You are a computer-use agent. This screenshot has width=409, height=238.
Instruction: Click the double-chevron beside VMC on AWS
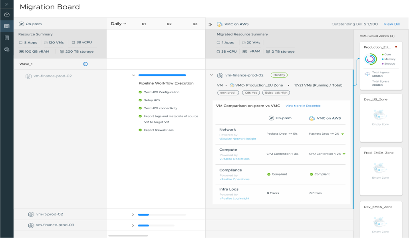coord(210,24)
